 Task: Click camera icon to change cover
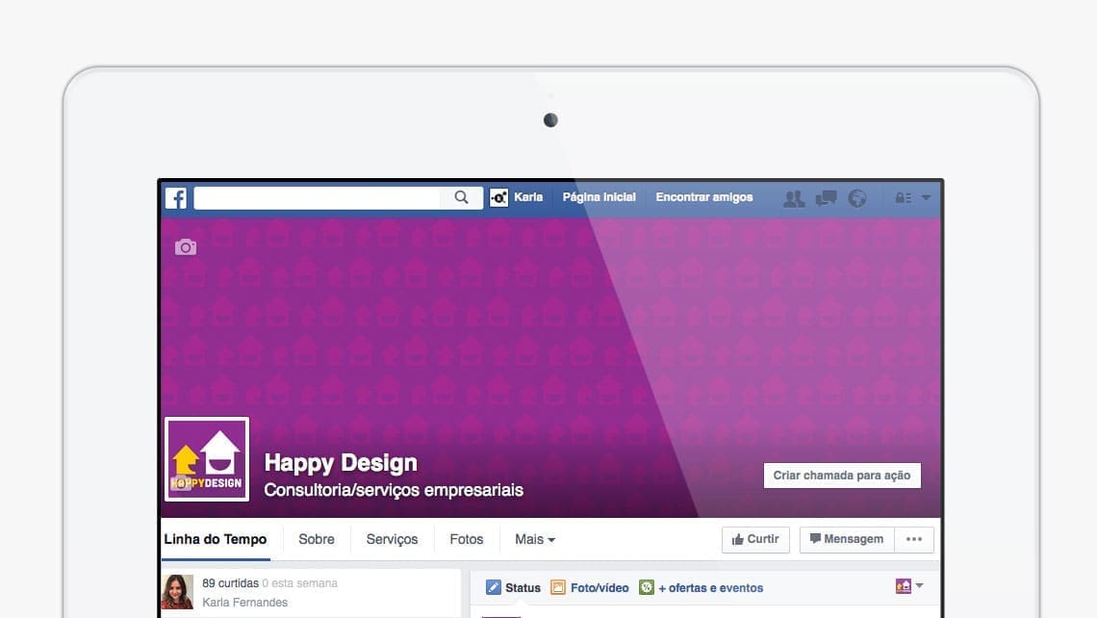tap(186, 247)
